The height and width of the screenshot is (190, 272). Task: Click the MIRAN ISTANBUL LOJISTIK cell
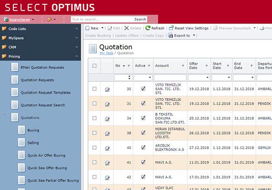point(170,133)
